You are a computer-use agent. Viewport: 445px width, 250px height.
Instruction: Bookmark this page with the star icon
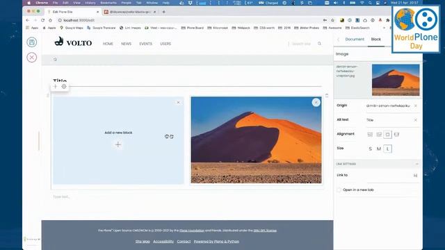tap(332, 20)
